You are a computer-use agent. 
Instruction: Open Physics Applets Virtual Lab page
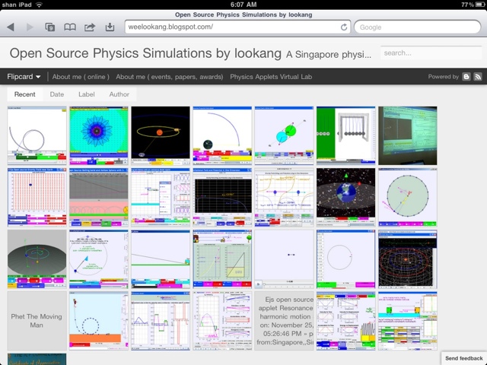pos(271,77)
